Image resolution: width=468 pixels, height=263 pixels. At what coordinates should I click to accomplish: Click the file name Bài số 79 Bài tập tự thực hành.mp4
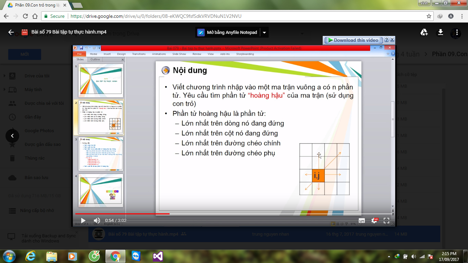point(69,32)
